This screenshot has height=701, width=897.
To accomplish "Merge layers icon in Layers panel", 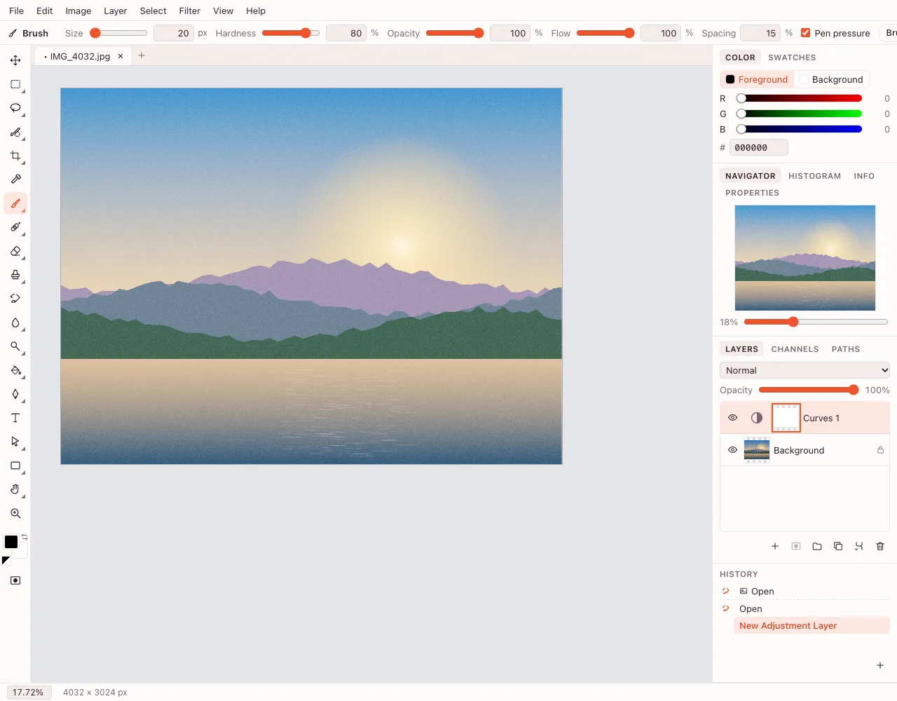I will [x=859, y=546].
